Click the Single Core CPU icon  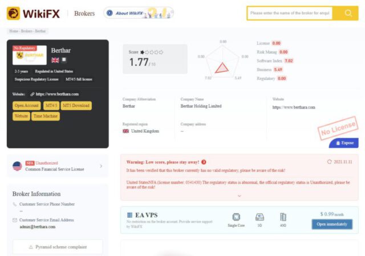point(237,217)
